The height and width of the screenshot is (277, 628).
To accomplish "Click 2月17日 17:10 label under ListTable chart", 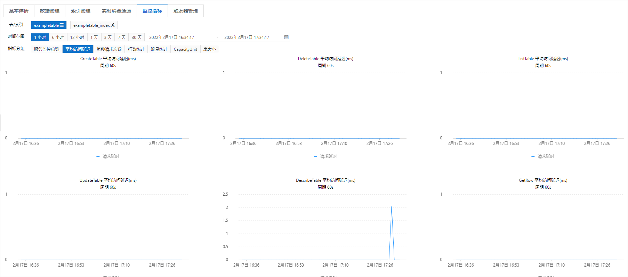I will point(551,144).
